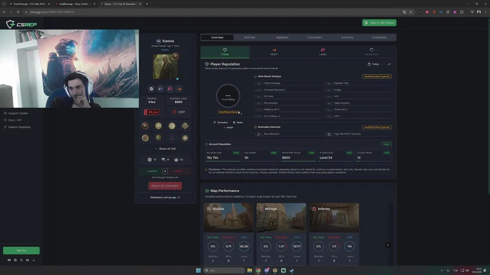Open the Leetify link icon under avatar

(x=170, y=89)
